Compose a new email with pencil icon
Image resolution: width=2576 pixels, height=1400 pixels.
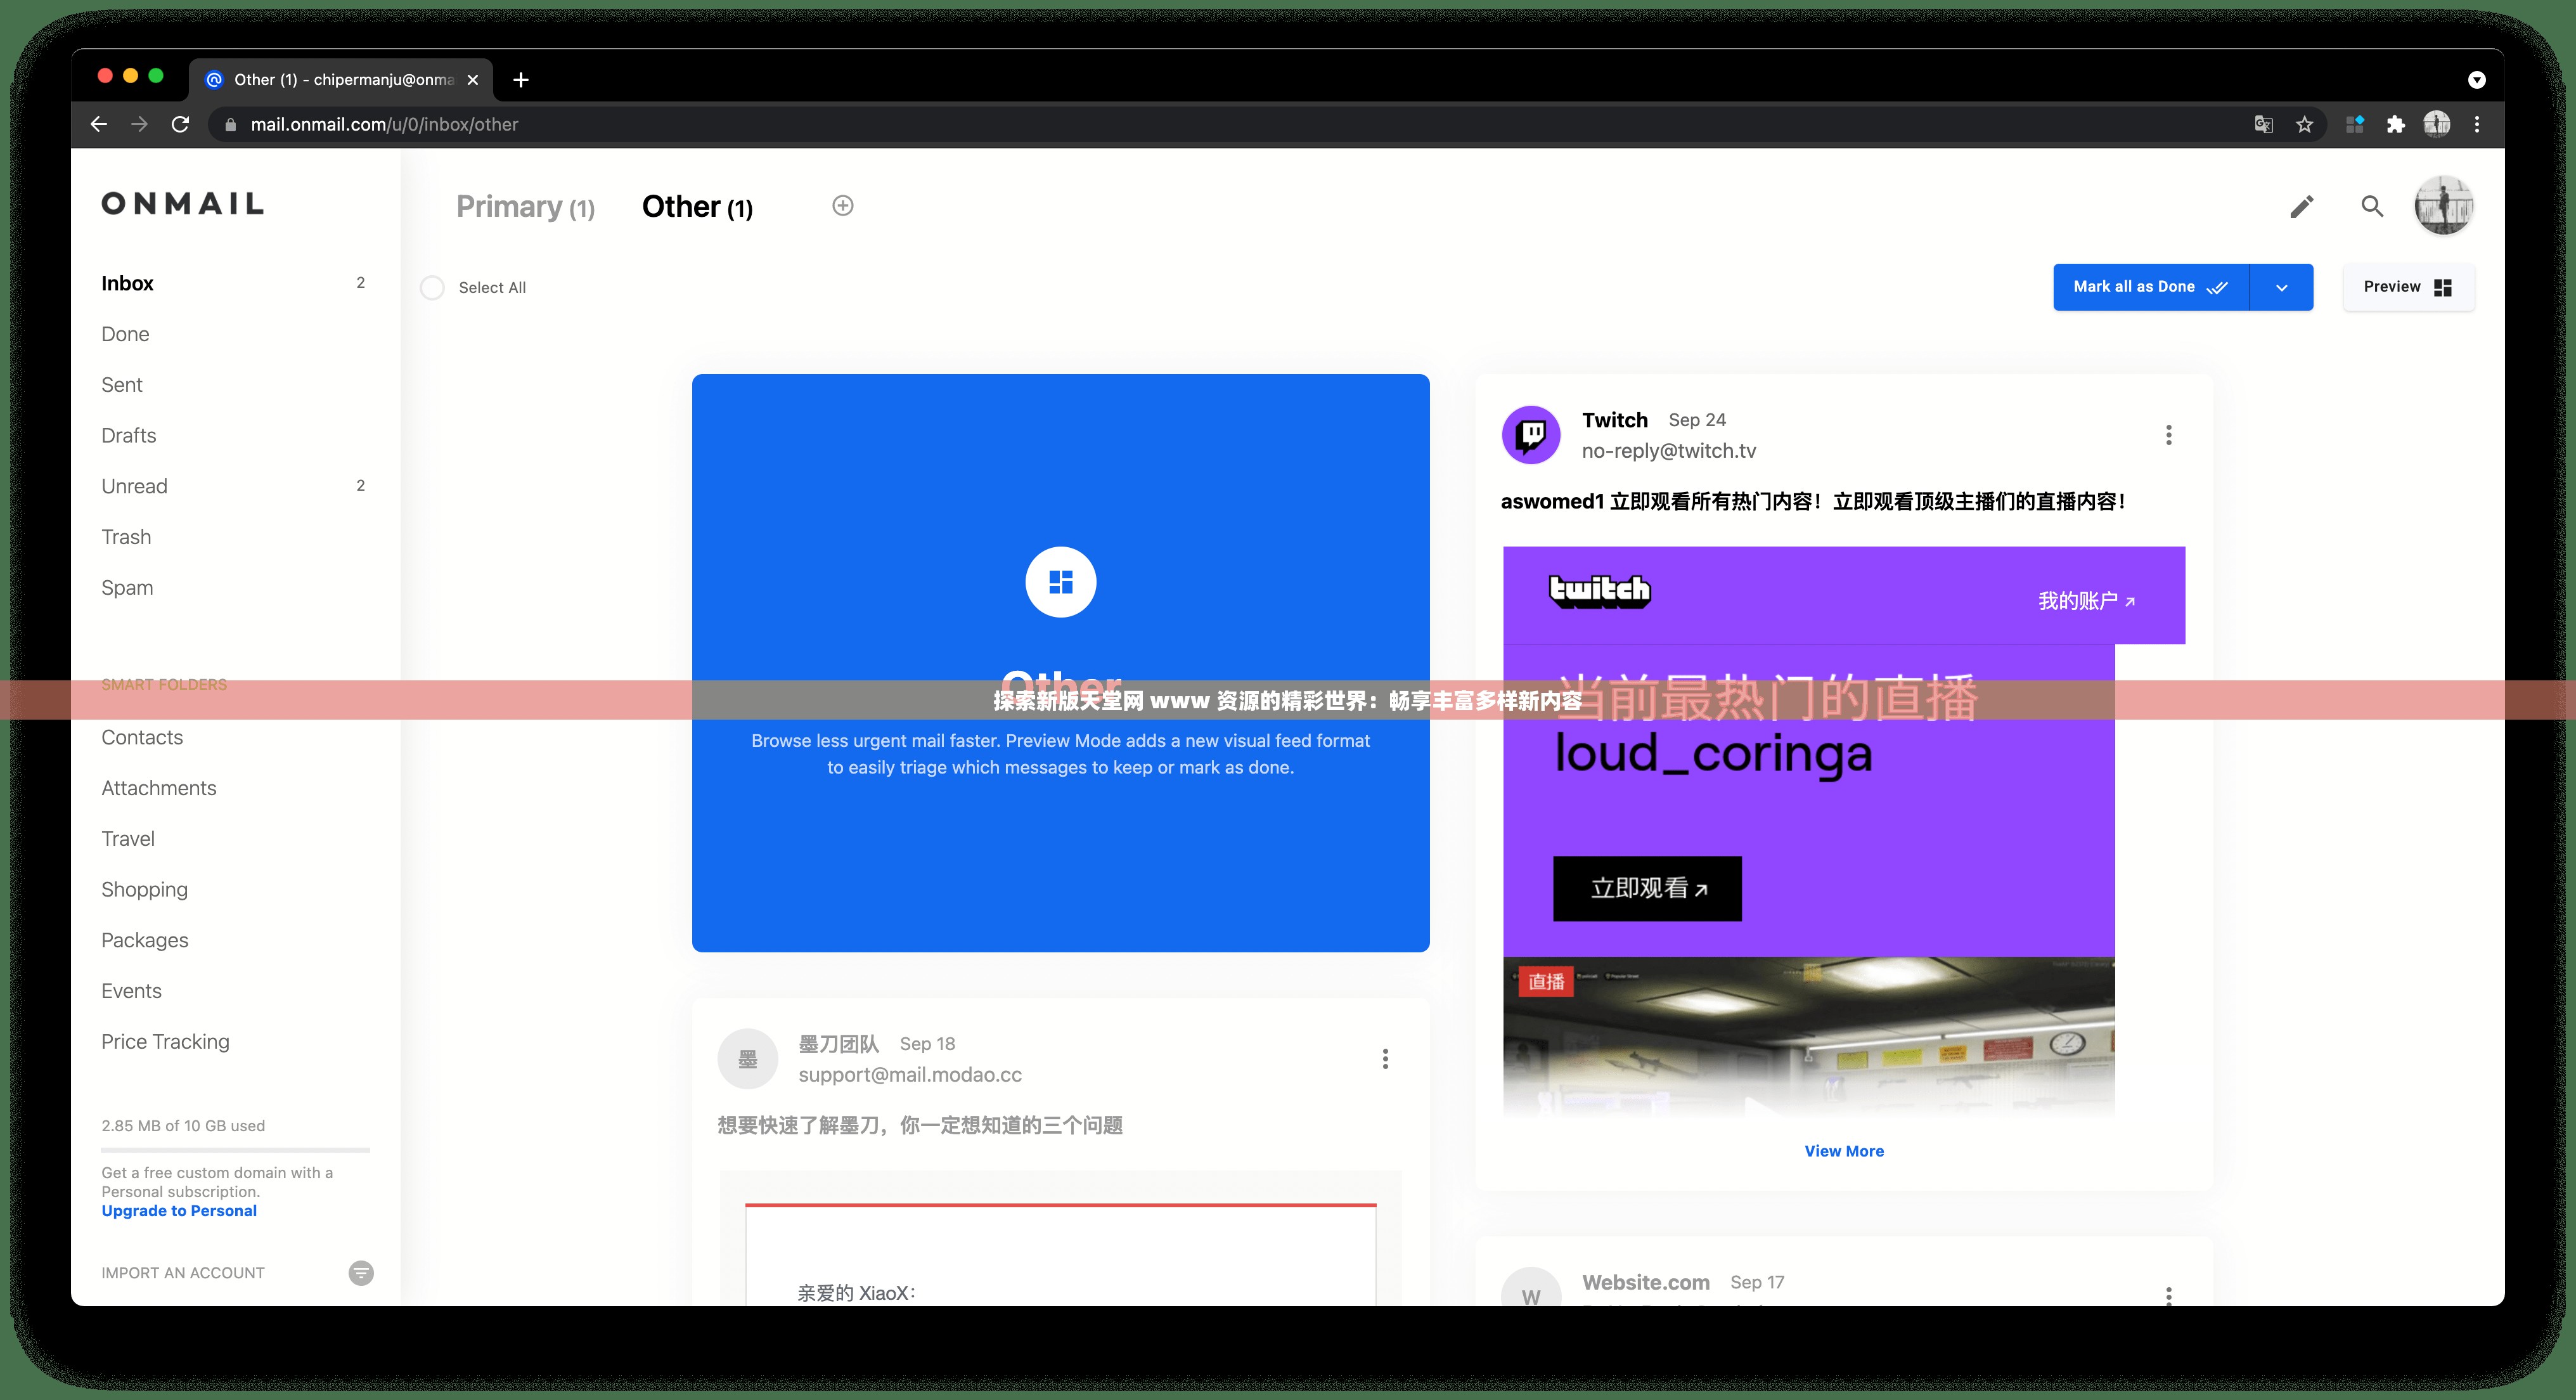(x=2301, y=207)
